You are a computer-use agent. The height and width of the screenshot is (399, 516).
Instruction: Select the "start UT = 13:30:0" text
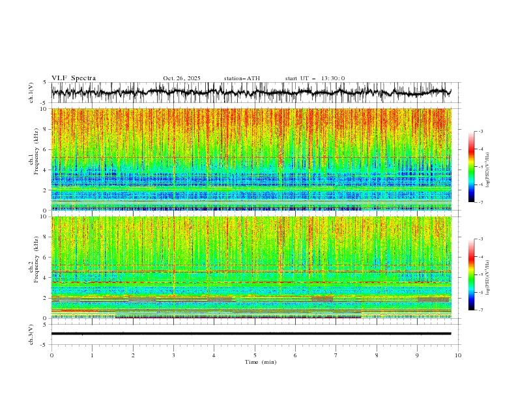(315, 78)
